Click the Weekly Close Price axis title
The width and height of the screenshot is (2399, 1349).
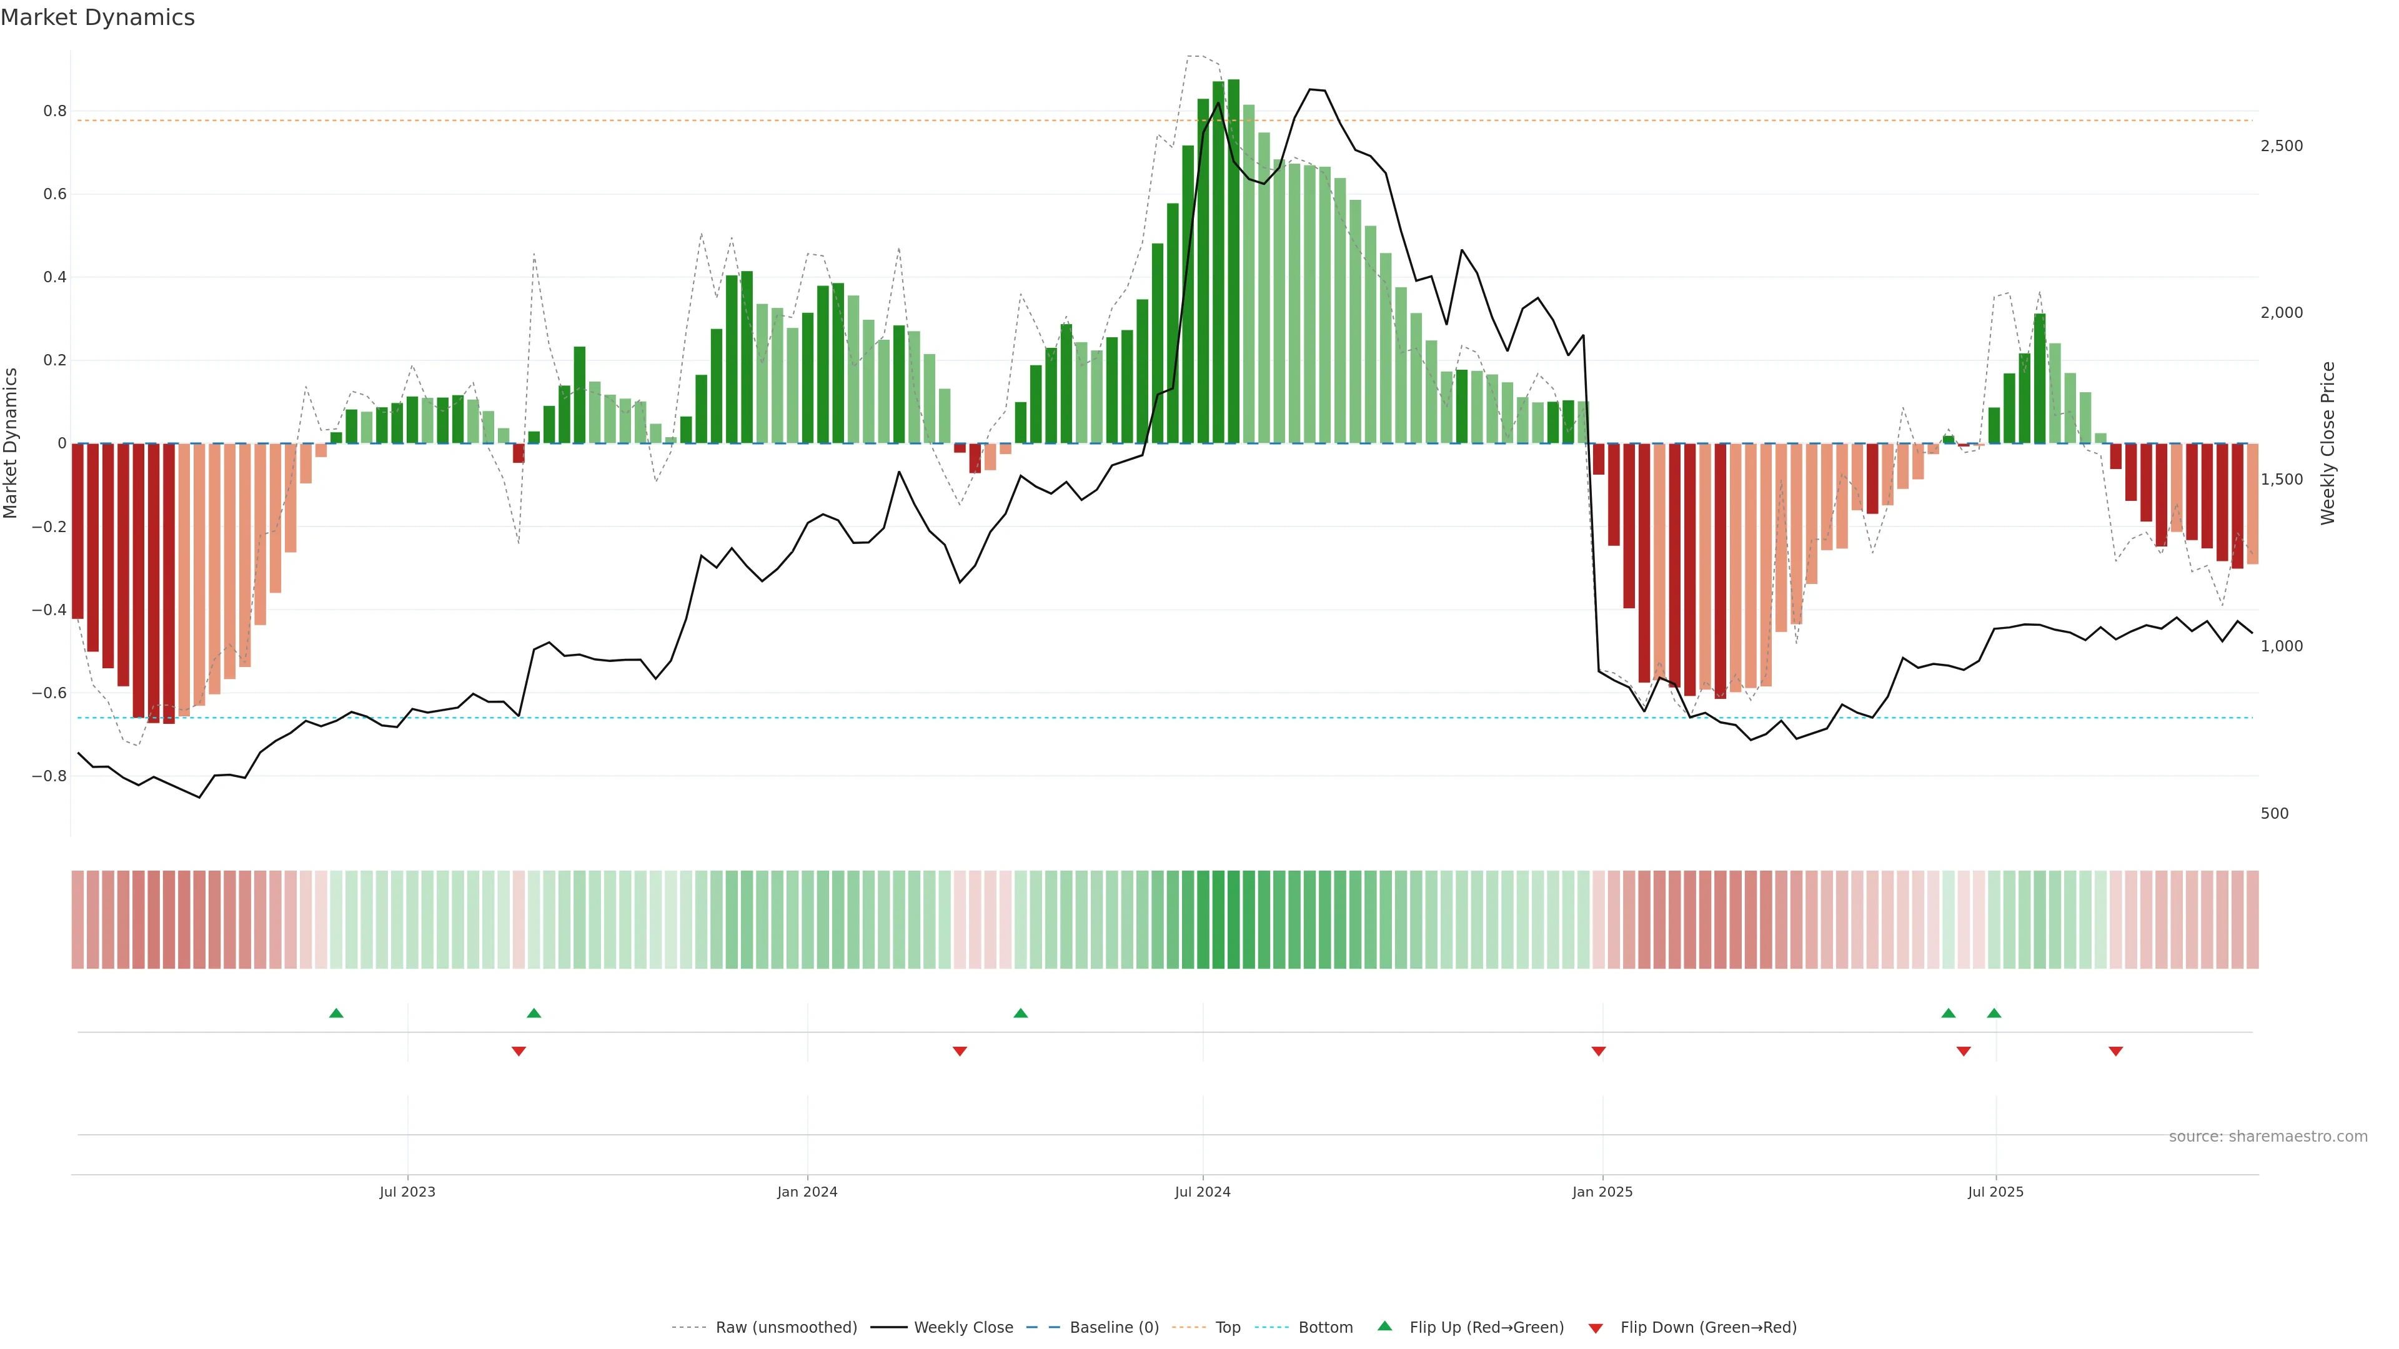click(2328, 443)
